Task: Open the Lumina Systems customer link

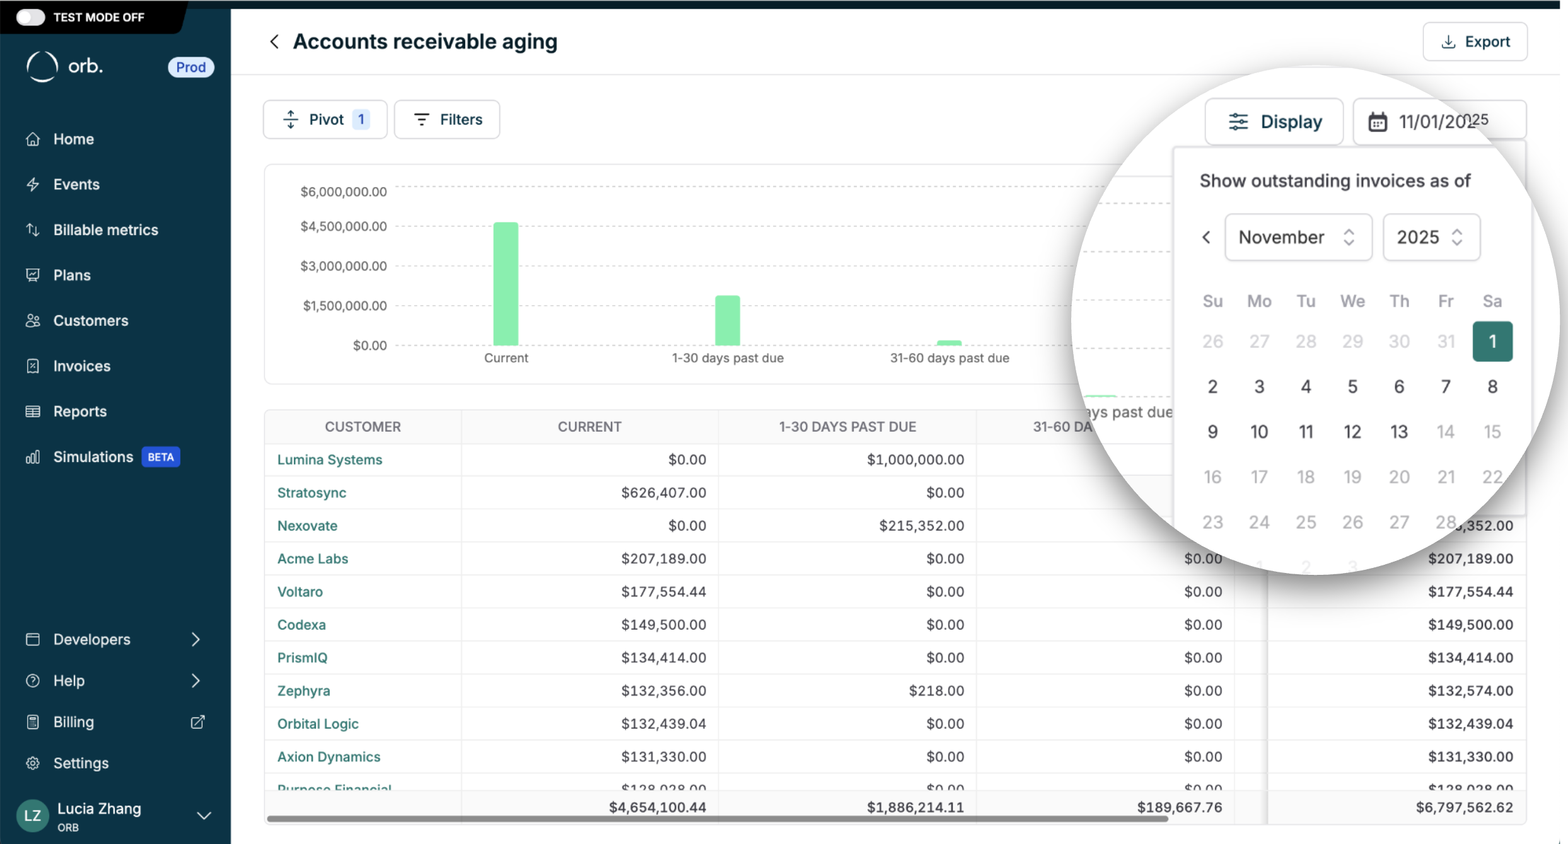Action: tap(330, 460)
